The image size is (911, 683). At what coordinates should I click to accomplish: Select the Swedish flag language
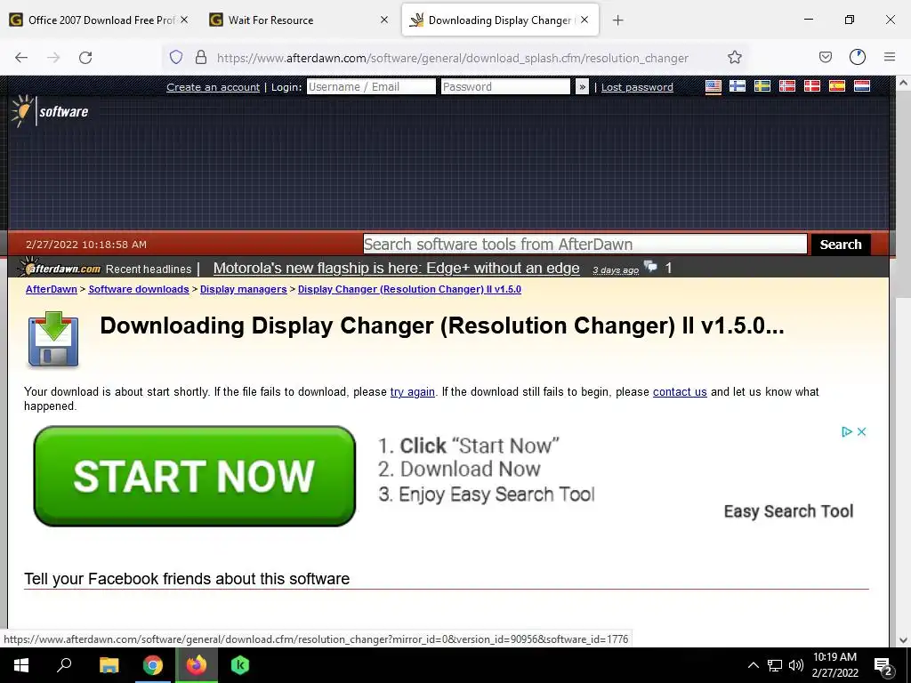tap(762, 86)
